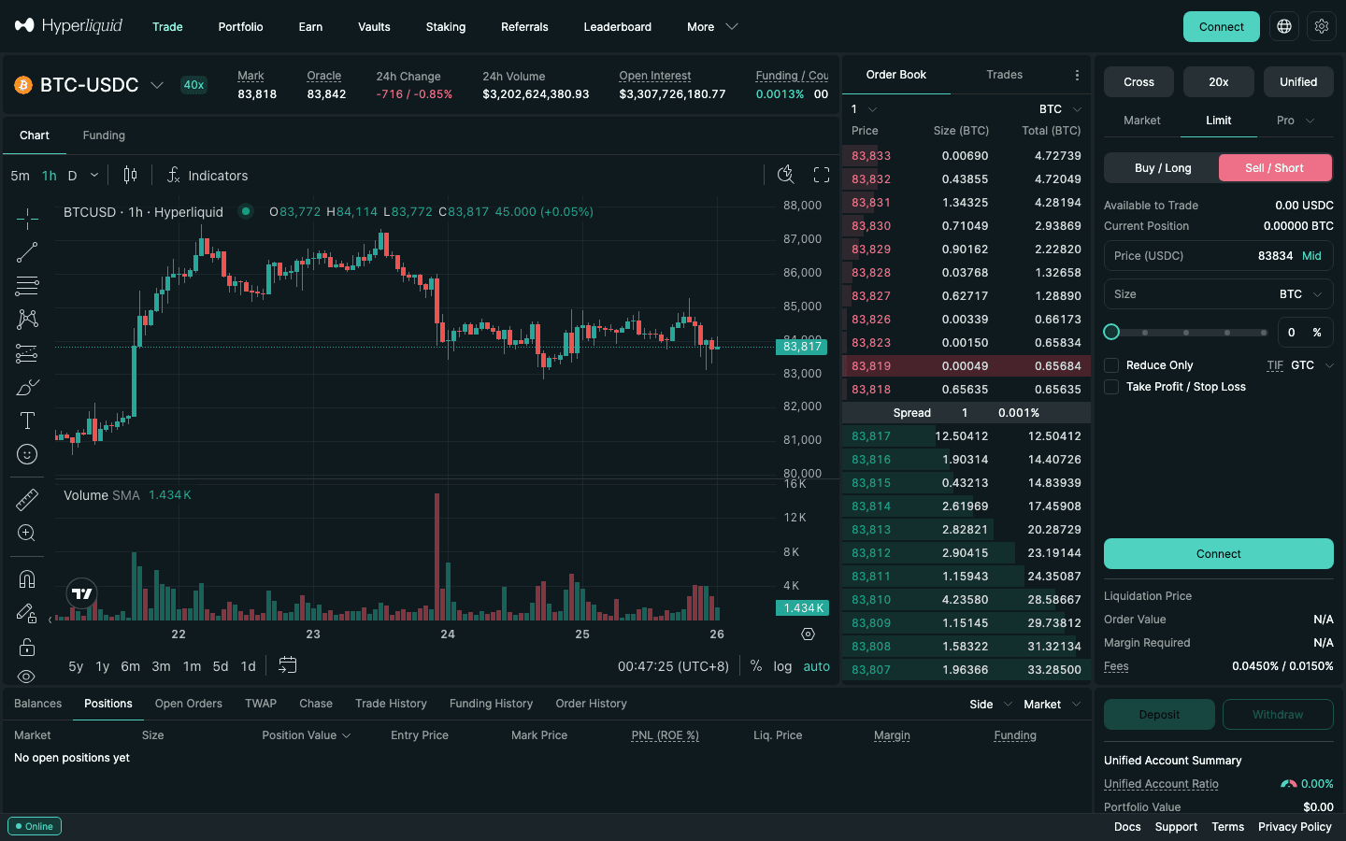The height and width of the screenshot is (841, 1346).
Task: Enable Take Profit / Stop Loss checkbox
Action: point(1111,387)
